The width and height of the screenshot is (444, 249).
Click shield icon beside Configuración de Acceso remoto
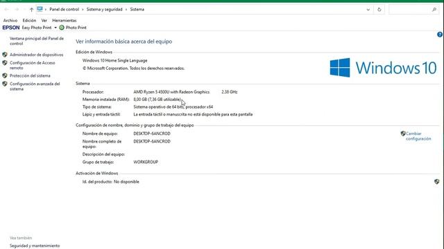coord(5,63)
